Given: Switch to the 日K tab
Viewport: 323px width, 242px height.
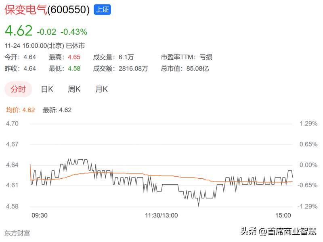Looking at the screenshot, I should point(47,89).
